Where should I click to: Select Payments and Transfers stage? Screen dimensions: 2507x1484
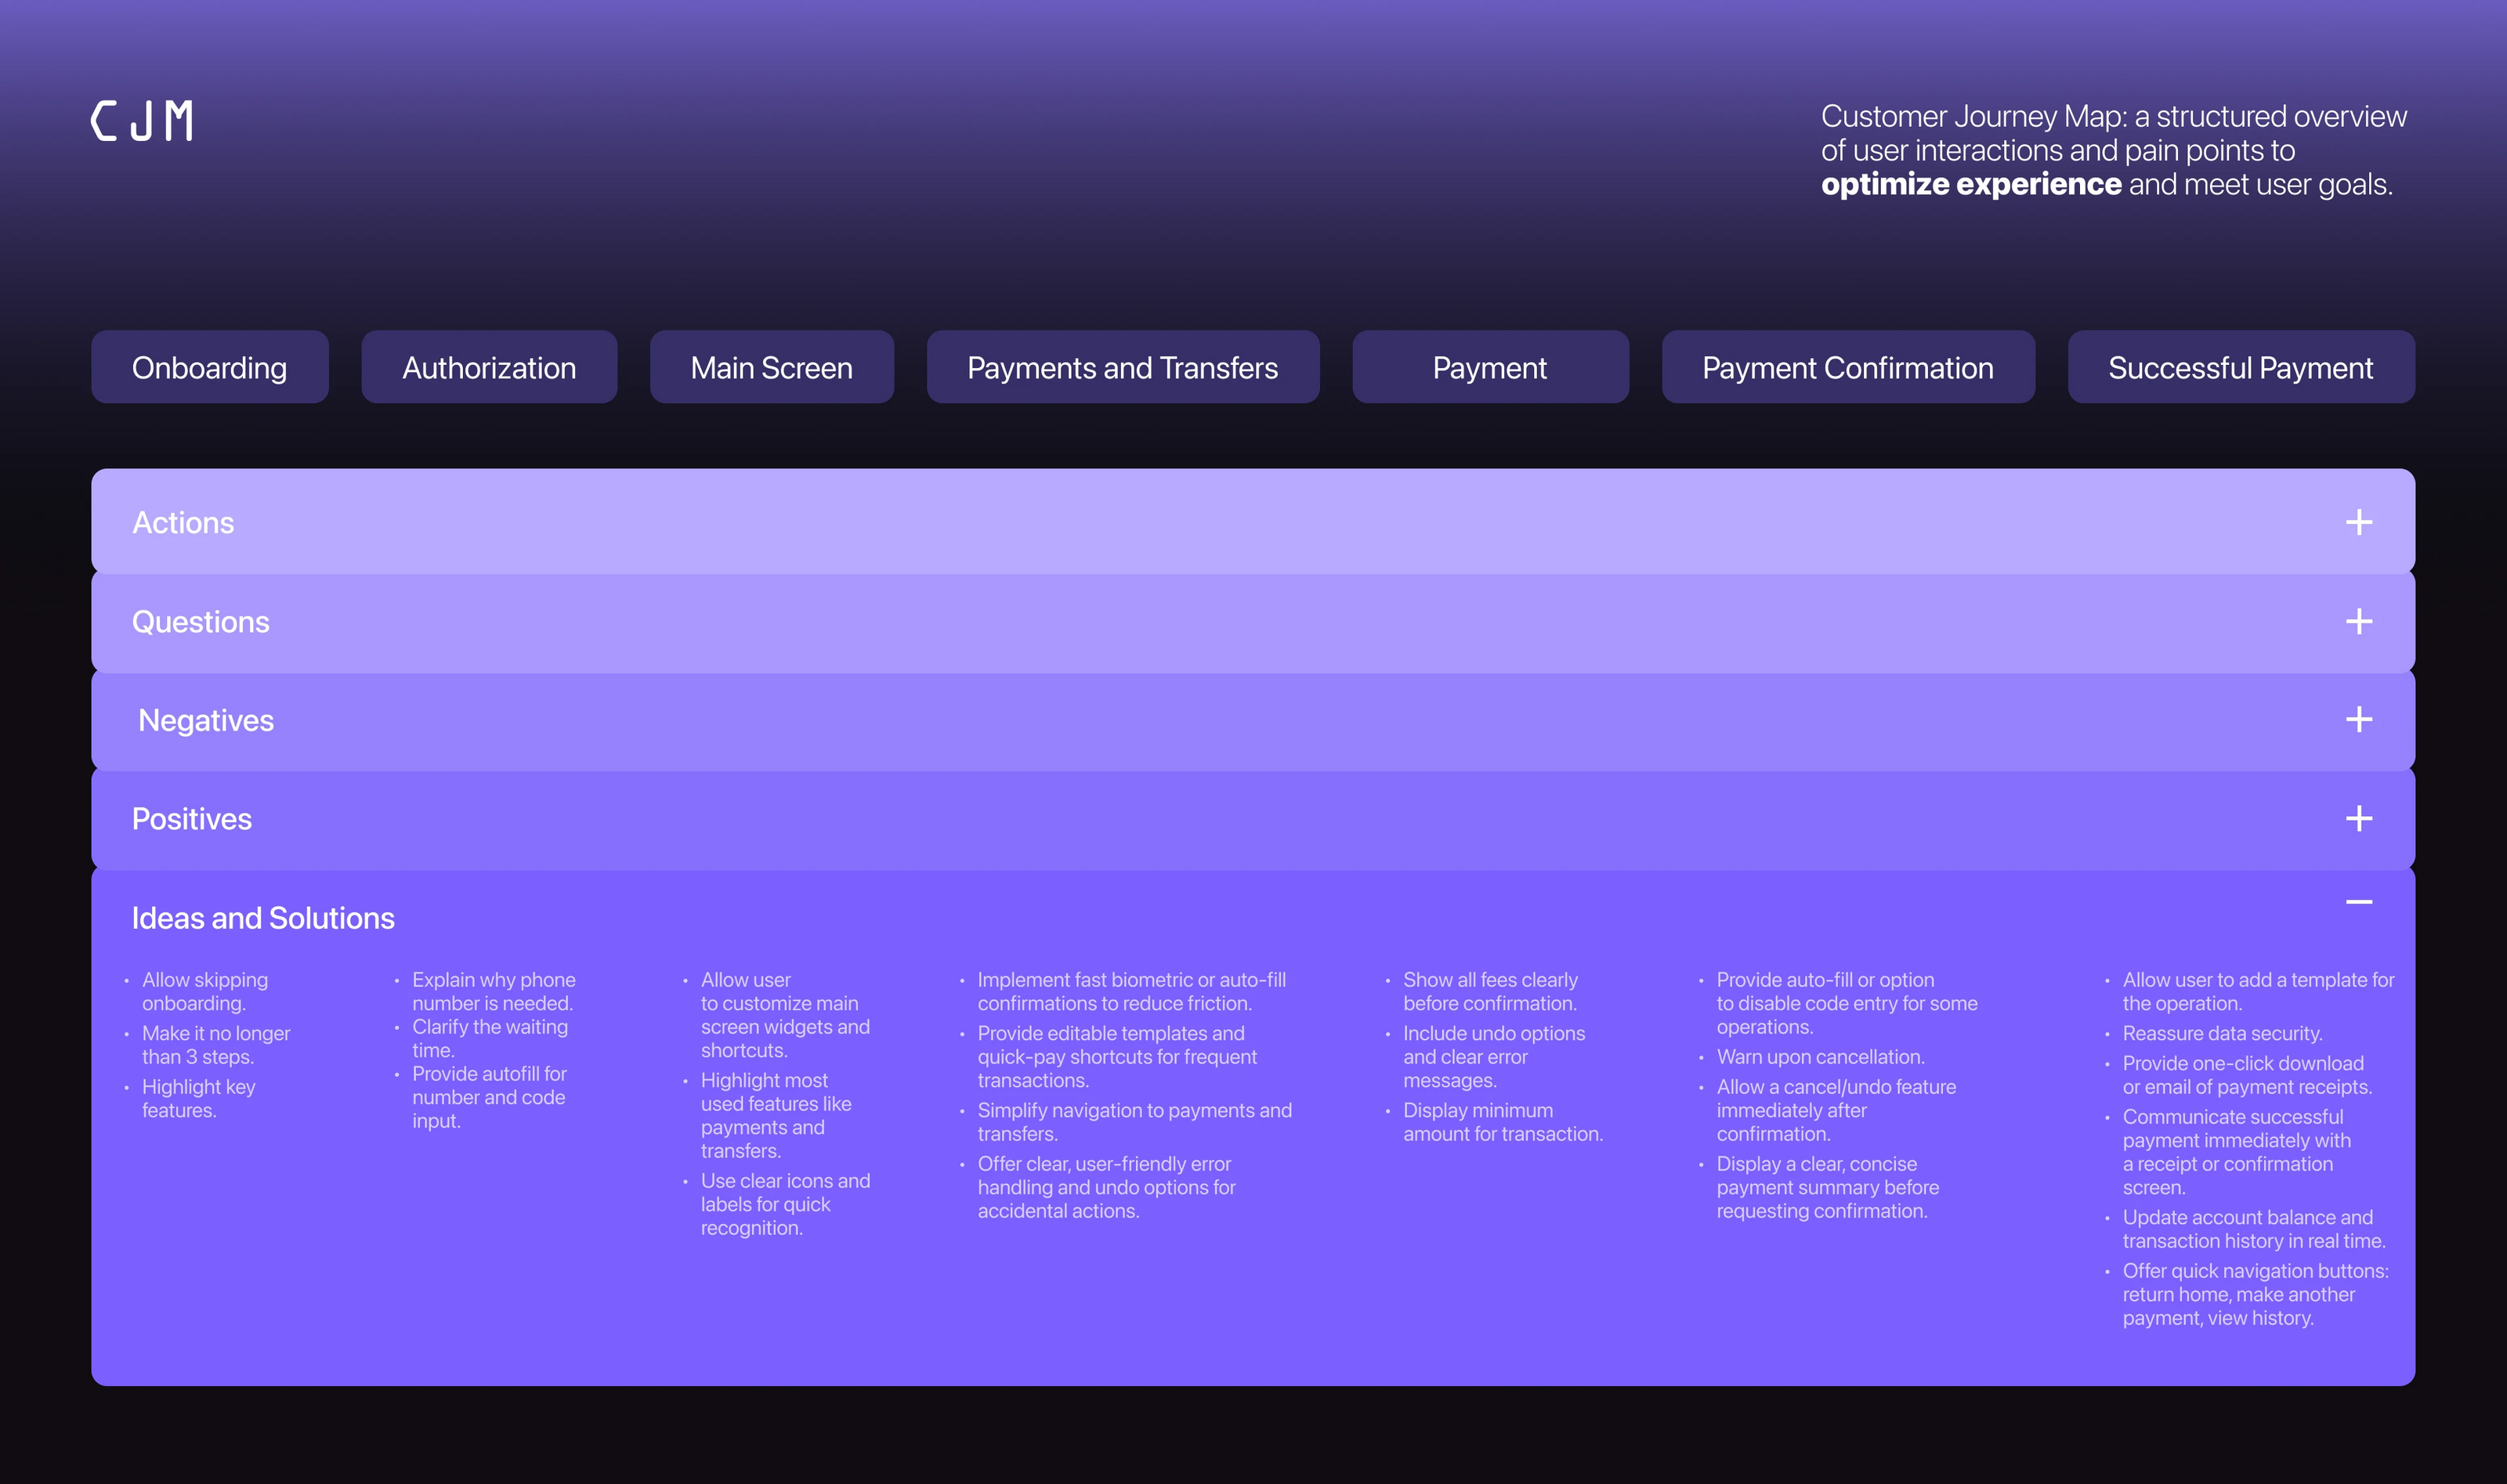(1123, 367)
